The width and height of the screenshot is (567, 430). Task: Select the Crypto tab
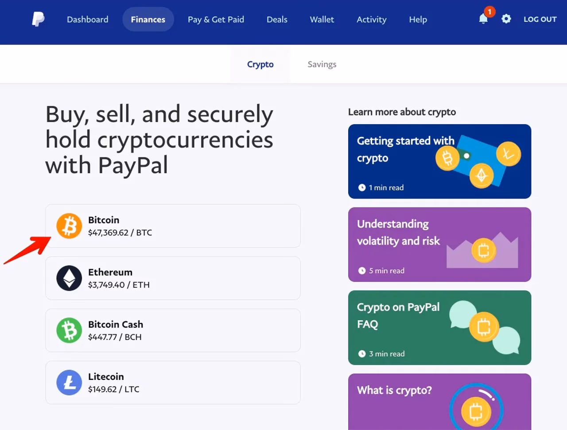[x=260, y=64]
